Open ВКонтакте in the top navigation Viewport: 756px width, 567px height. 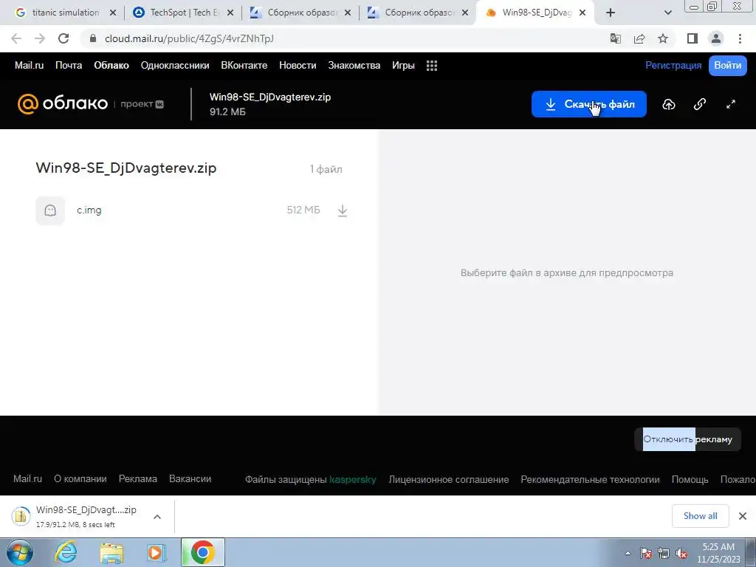(244, 66)
